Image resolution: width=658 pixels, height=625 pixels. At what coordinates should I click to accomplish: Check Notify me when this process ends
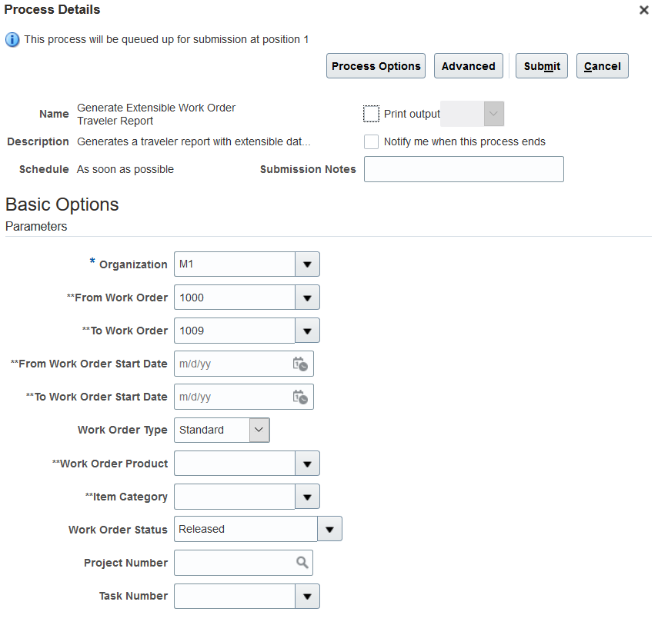click(x=372, y=141)
